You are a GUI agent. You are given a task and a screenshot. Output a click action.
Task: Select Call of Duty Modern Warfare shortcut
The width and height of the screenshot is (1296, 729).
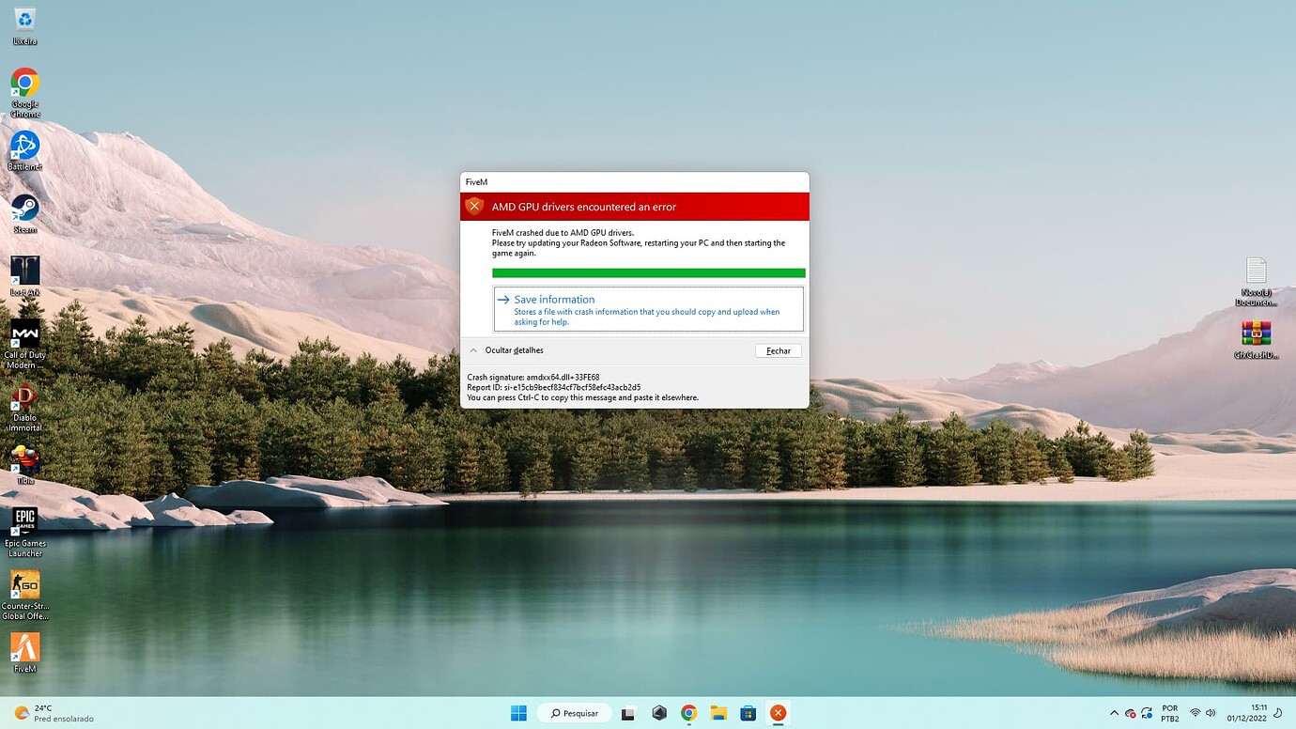point(25,344)
